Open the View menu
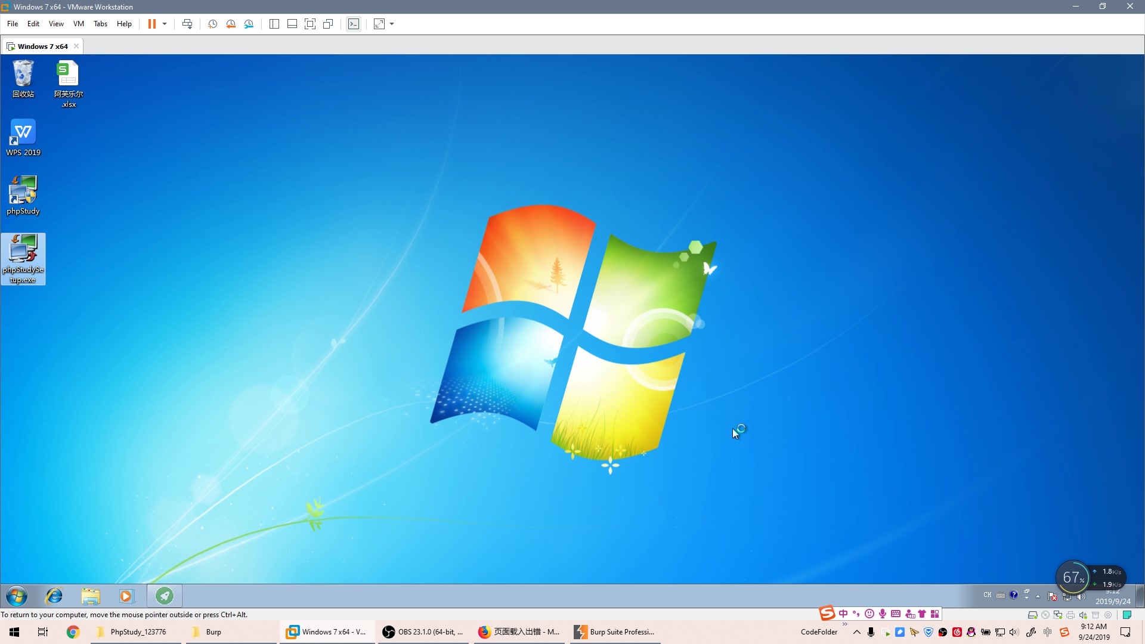This screenshot has height=644, width=1145. pyautogui.click(x=56, y=24)
